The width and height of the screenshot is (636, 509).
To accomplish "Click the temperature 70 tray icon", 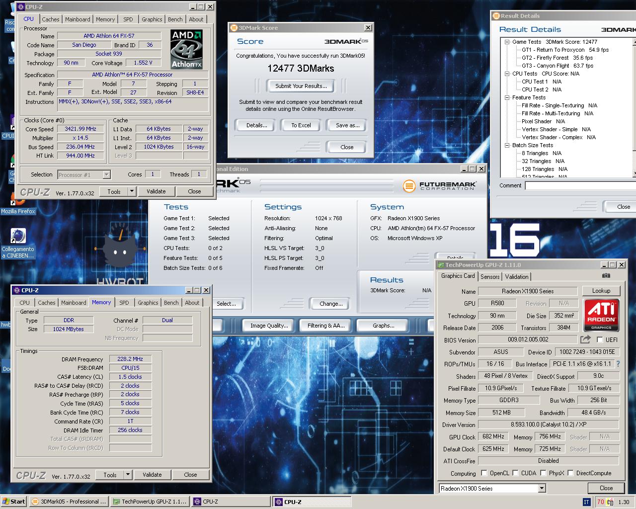I will (601, 502).
